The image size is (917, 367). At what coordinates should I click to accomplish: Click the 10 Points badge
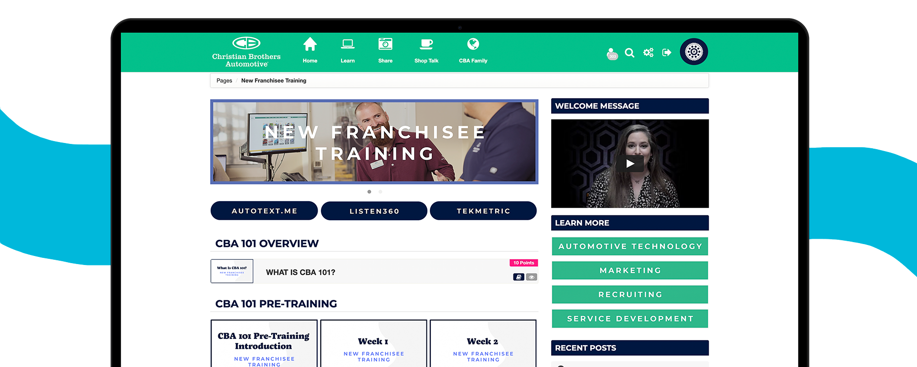523,263
